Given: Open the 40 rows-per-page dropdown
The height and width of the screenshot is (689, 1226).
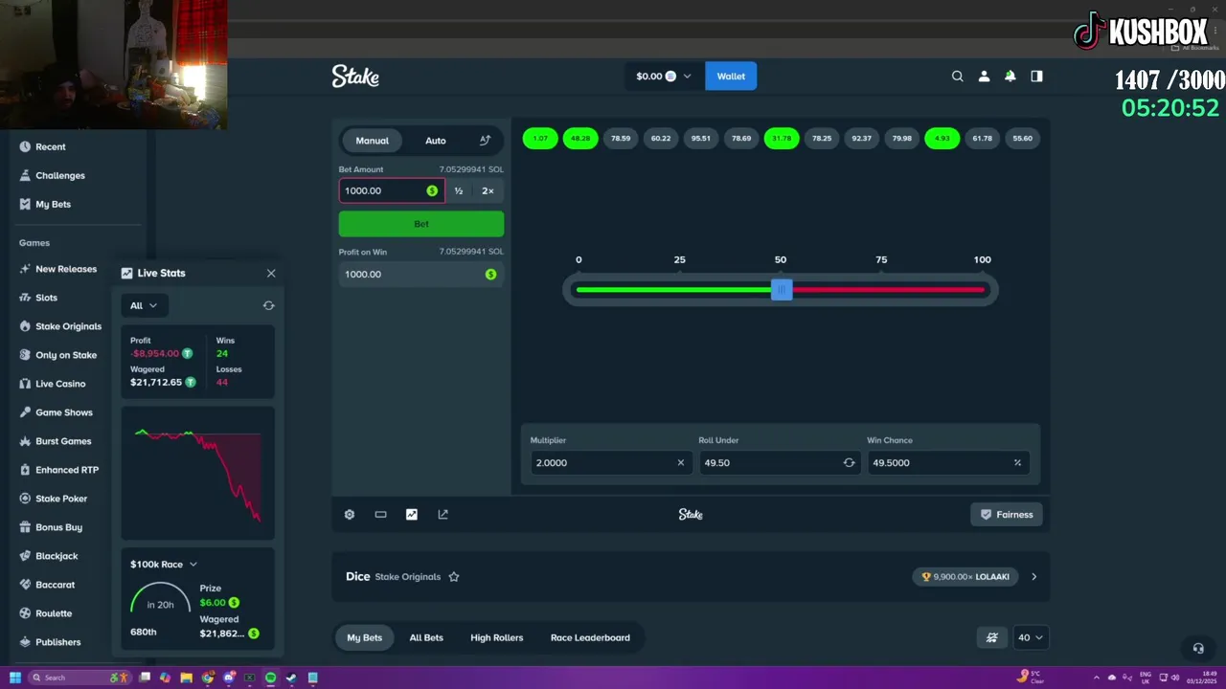Looking at the screenshot, I should coord(1031,637).
